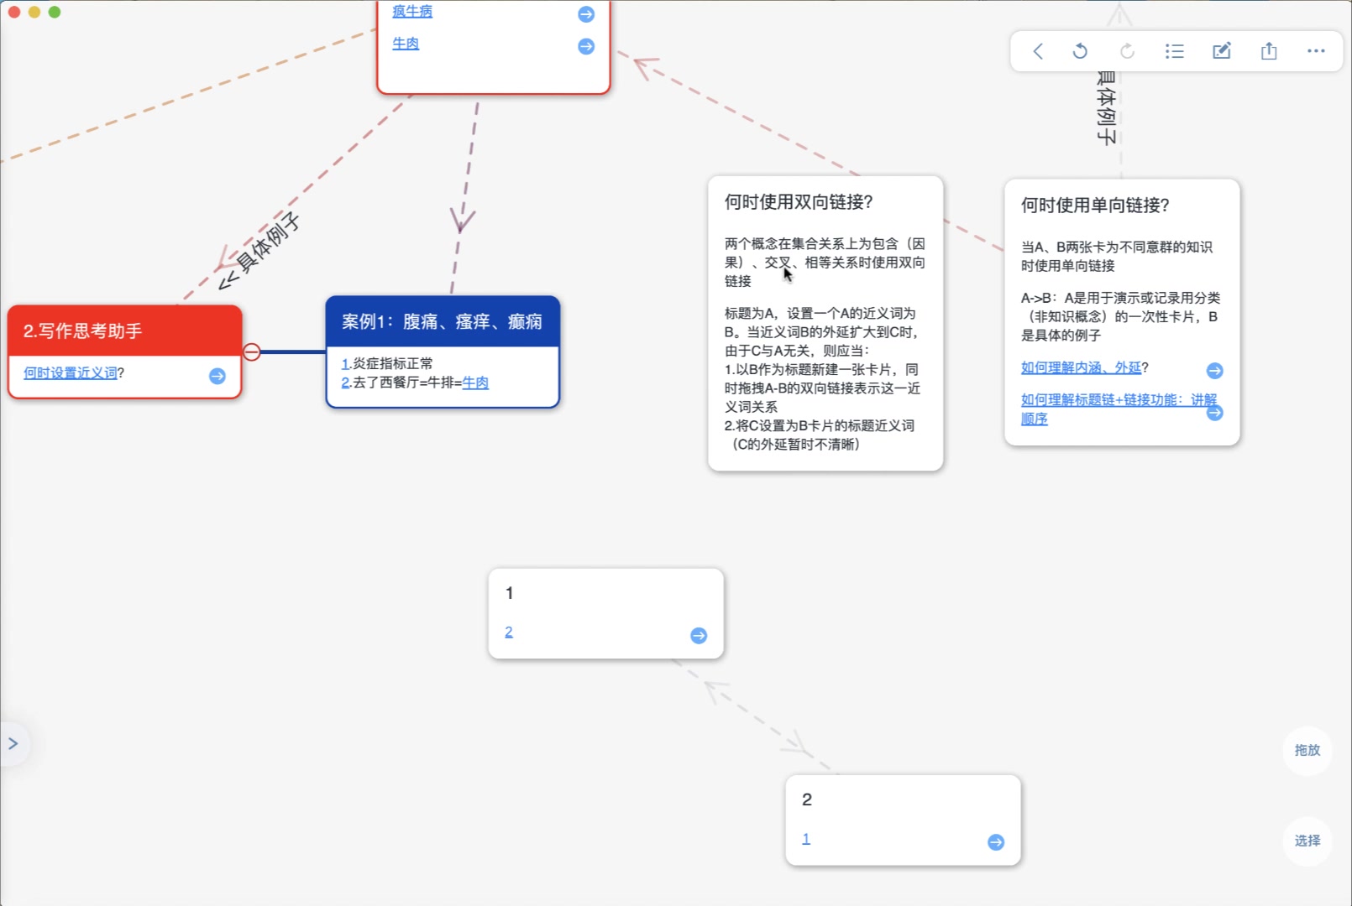Expand the left sidebar chevron

[13, 743]
